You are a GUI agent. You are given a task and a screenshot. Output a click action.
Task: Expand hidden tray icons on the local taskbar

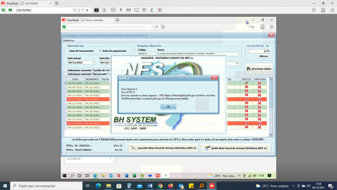(x=293, y=185)
